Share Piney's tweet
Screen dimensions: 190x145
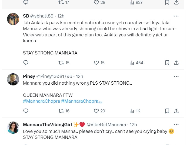click(x=176, y=111)
